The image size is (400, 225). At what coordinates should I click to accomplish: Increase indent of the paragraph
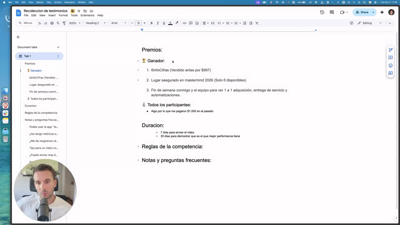[251, 23]
